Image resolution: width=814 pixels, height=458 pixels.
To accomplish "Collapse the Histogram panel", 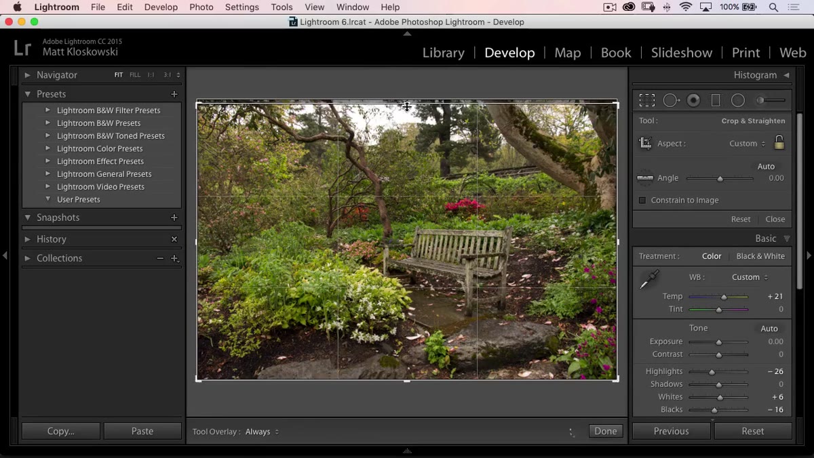I will (x=786, y=75).
